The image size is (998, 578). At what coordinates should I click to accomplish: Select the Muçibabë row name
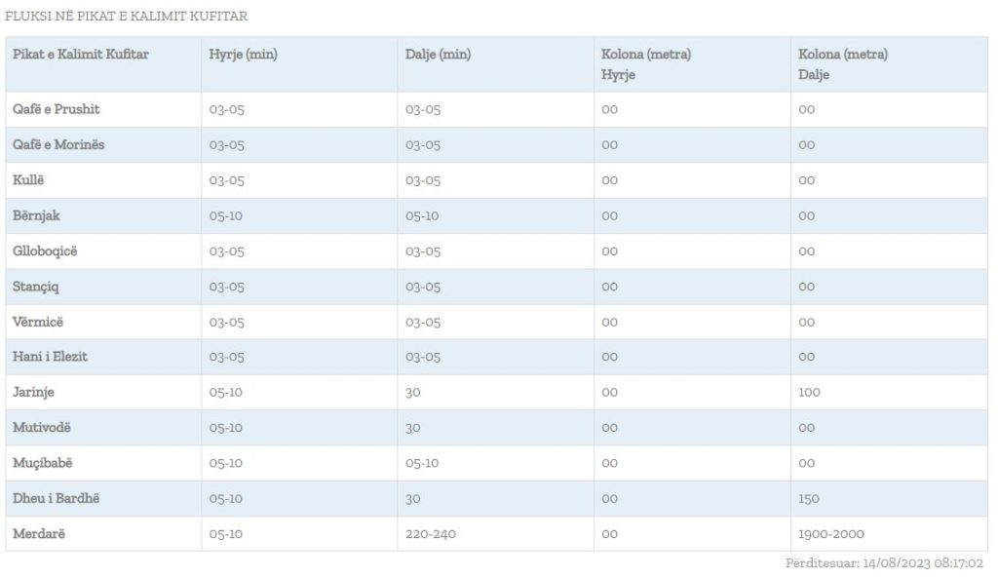point(43,463)
